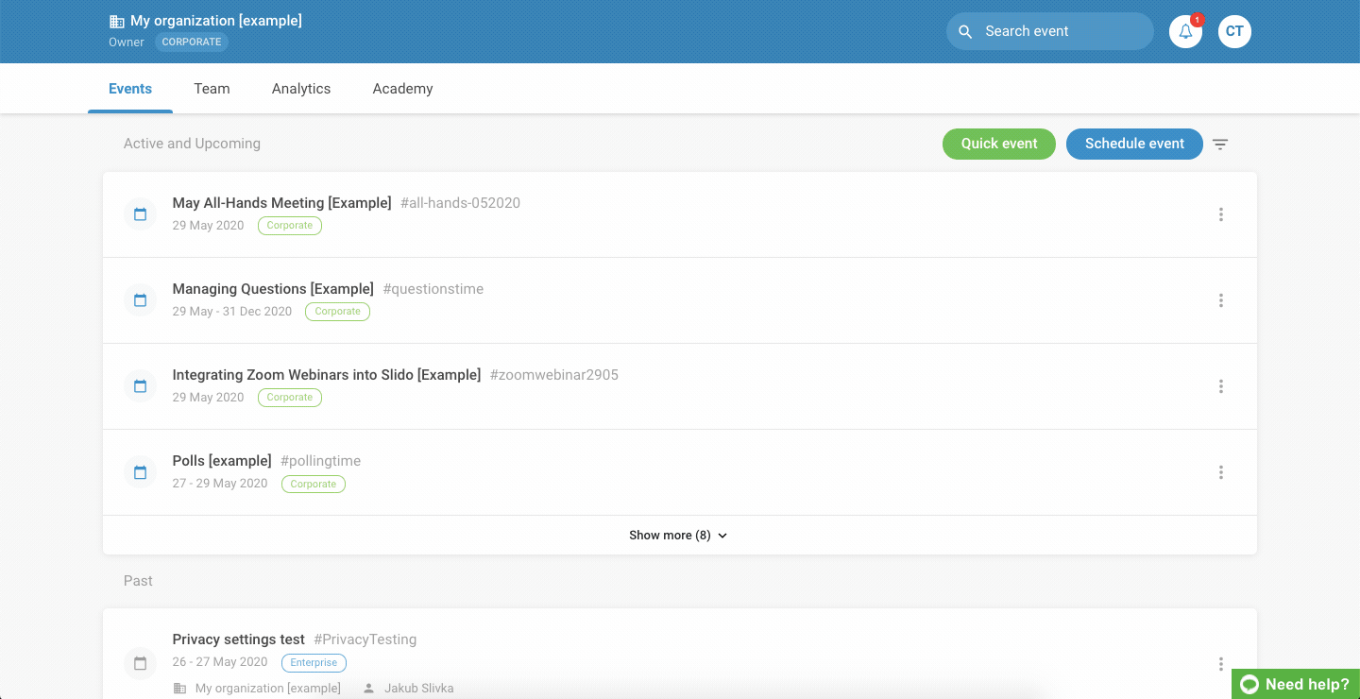Image resolution: width=1360 pixels, height=699 pixels.
Task: Click Corporate tag on Polls [example] event
Action: (x=314, y=484)
